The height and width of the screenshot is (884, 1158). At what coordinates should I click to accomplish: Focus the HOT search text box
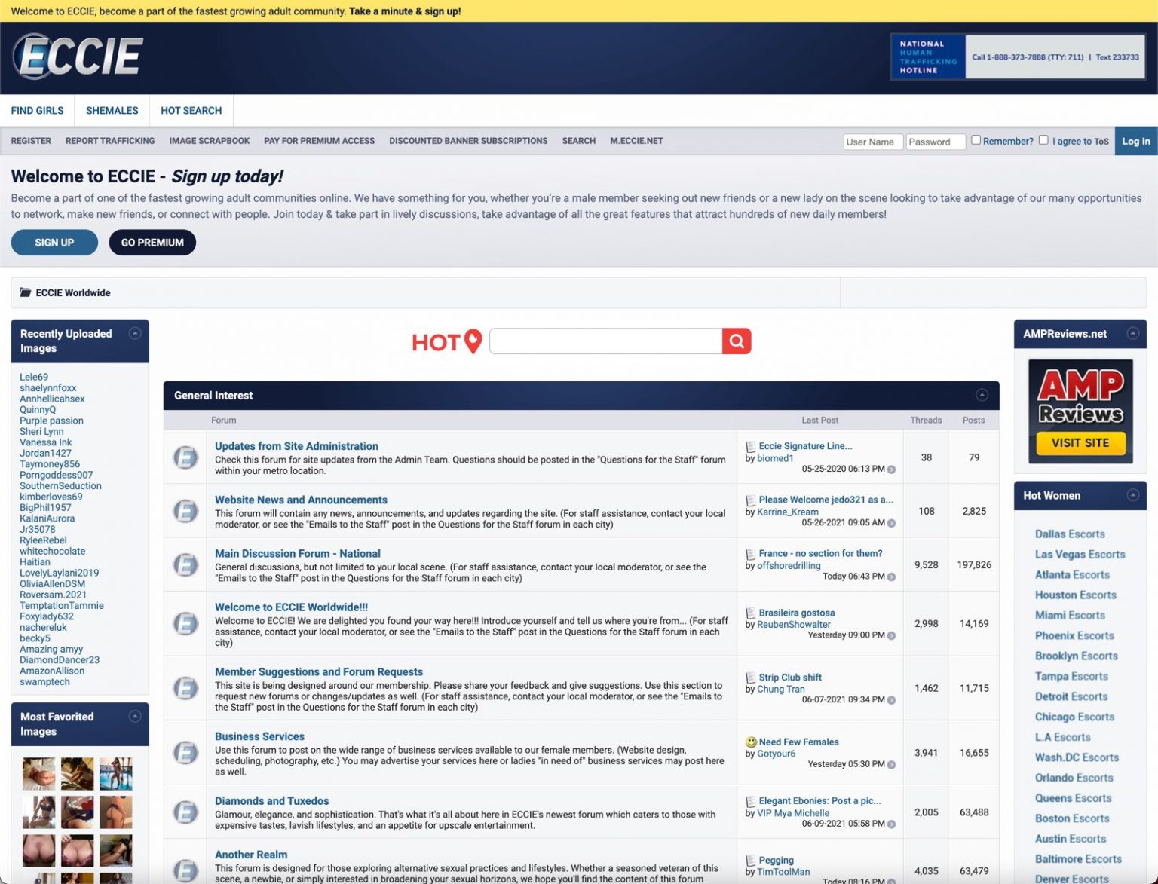pos(606,341)
